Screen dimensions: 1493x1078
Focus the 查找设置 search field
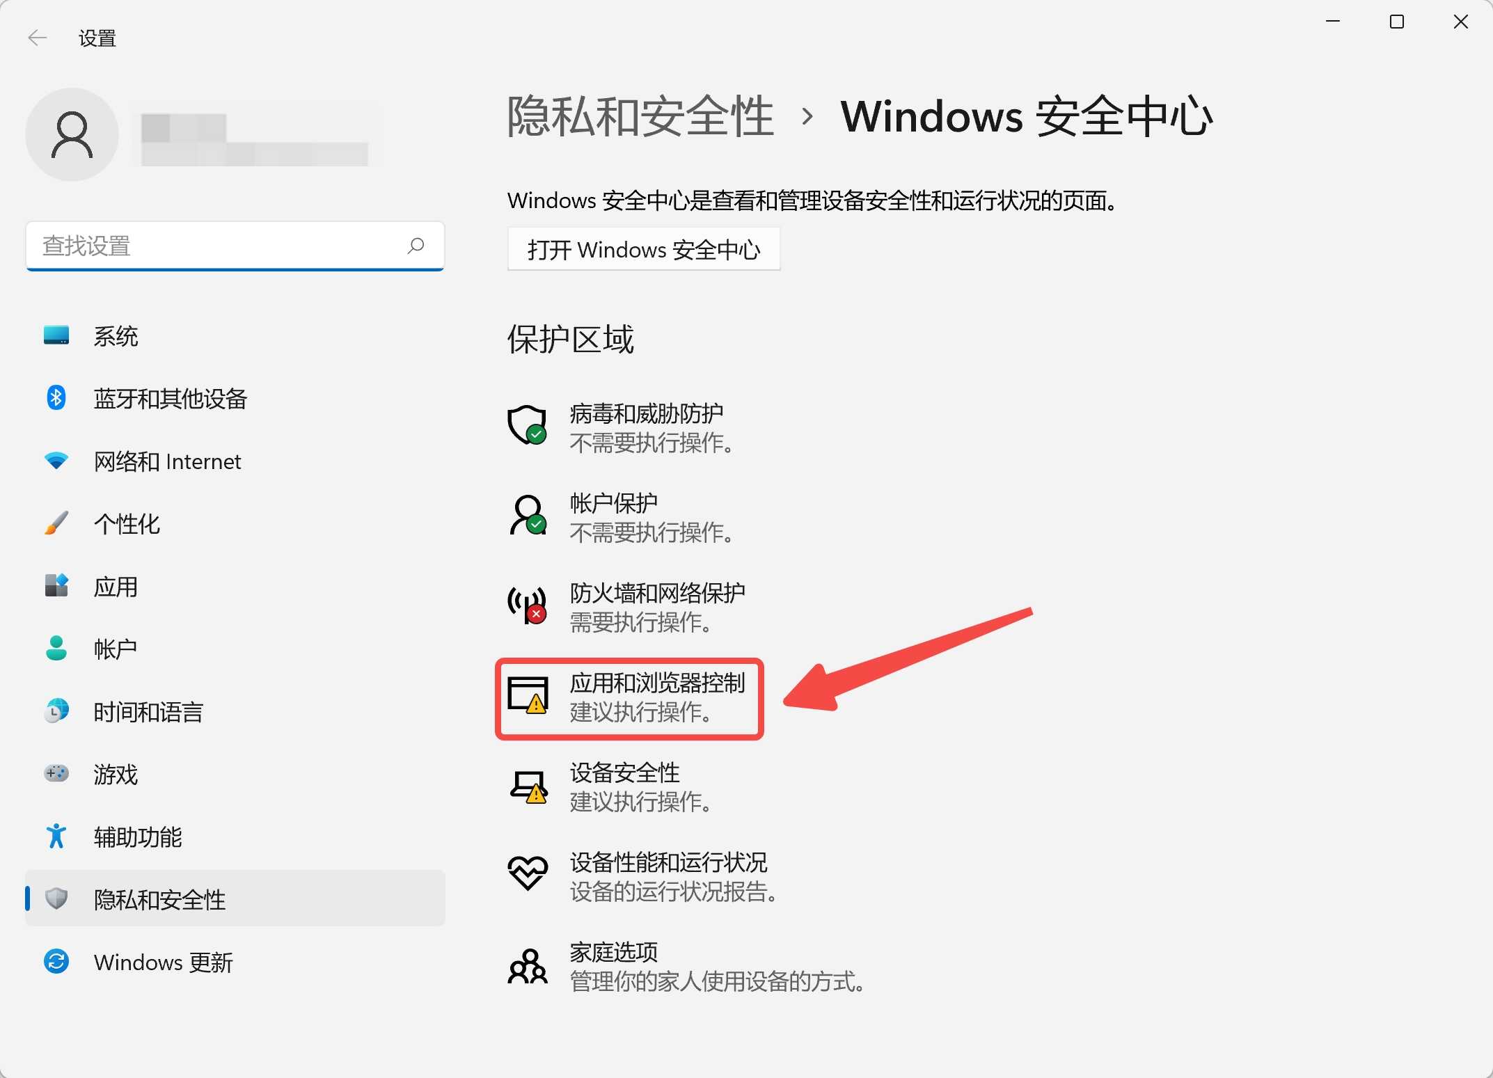click(235, 246)
